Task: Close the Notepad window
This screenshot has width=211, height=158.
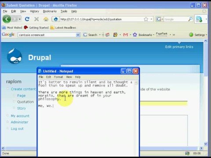Action: coord(136,71)
